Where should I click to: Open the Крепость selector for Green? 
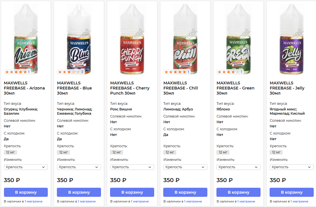pos(238,167)
